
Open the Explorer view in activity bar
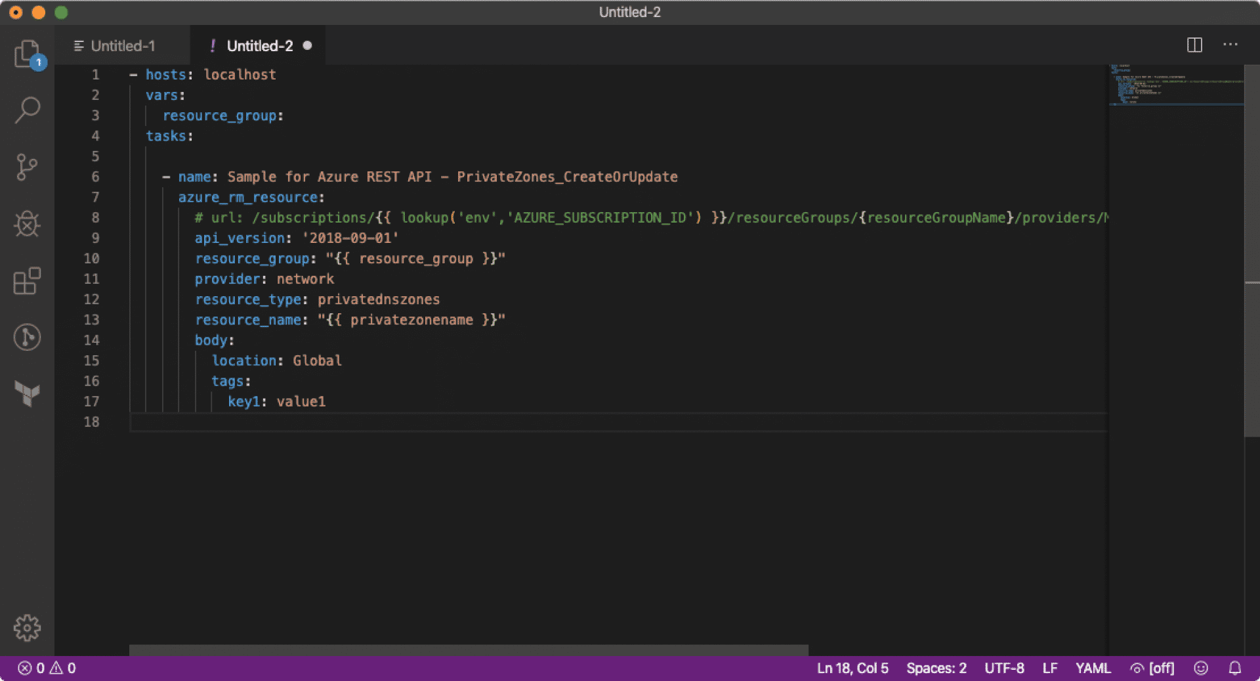[x=28, y=55]
